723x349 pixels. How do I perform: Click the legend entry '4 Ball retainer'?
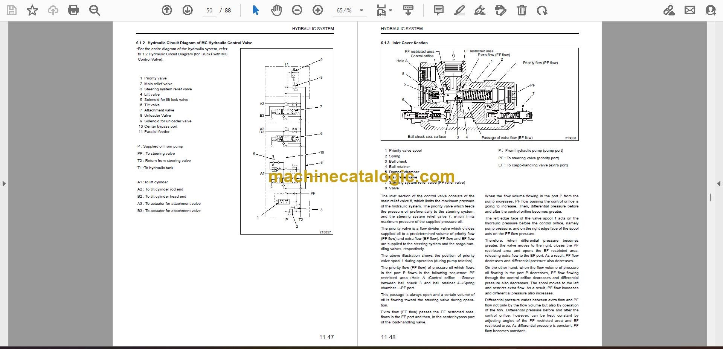[x=397, y=167]
